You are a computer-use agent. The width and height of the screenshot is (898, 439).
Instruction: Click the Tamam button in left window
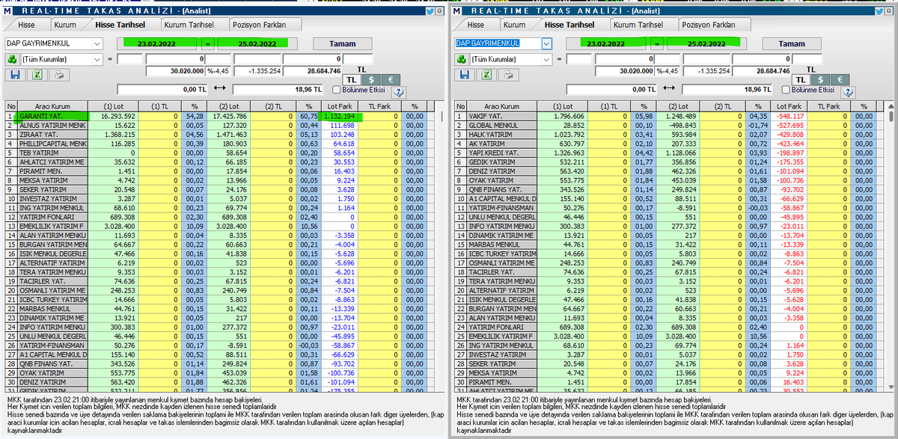343,43
